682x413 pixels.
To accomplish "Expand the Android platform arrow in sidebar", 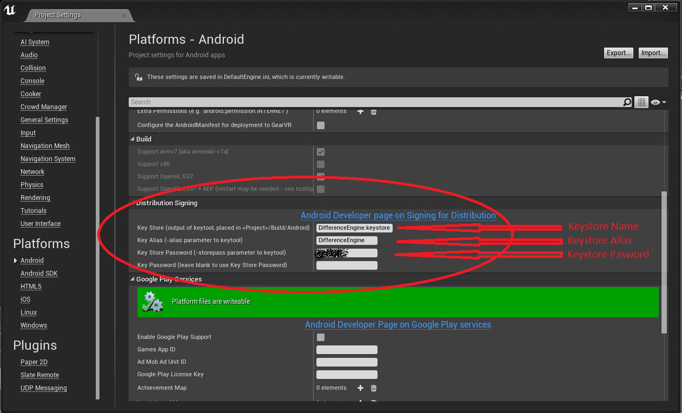I will pos(15,261).
